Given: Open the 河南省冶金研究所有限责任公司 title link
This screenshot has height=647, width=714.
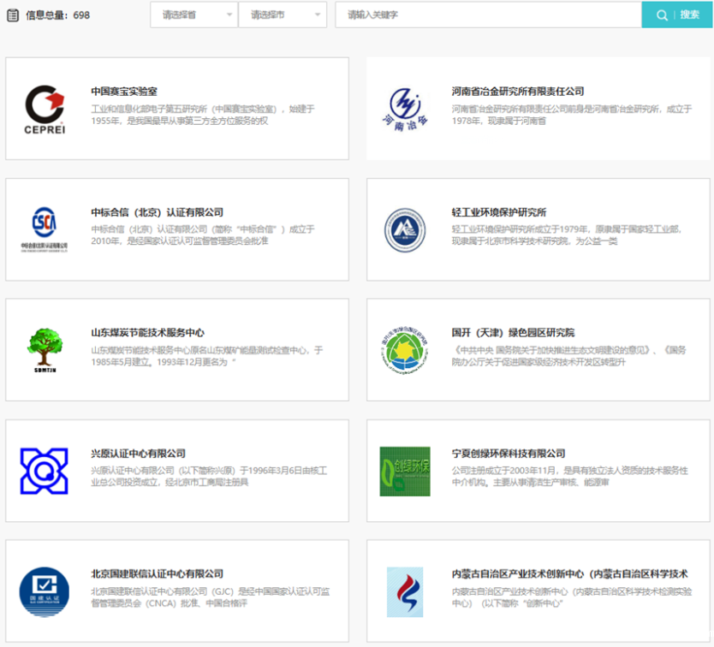Looking at the screenshot, I should (518, 92).
